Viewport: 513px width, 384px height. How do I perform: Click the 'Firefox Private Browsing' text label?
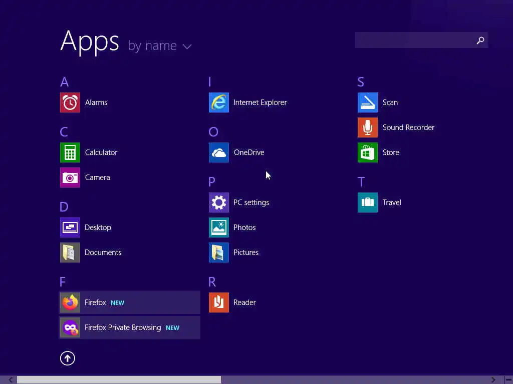point(123,327)
